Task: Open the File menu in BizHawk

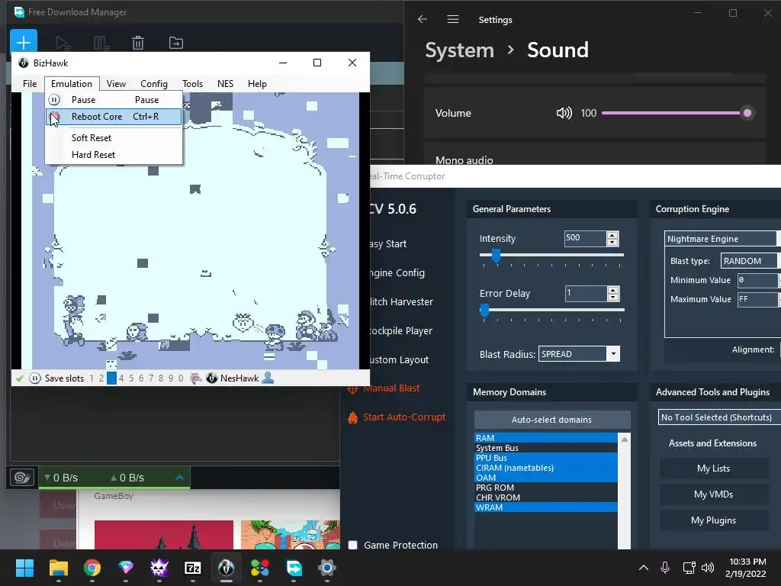Action: coord(30,84)
